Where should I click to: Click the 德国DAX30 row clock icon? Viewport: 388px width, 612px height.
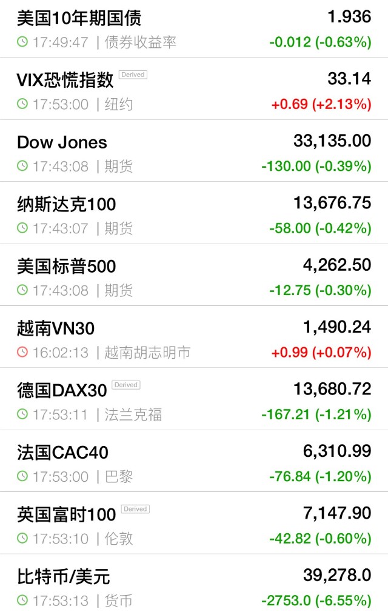point(22,414)
